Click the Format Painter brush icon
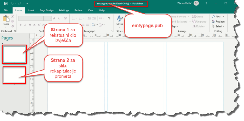 tap(13, 26)
